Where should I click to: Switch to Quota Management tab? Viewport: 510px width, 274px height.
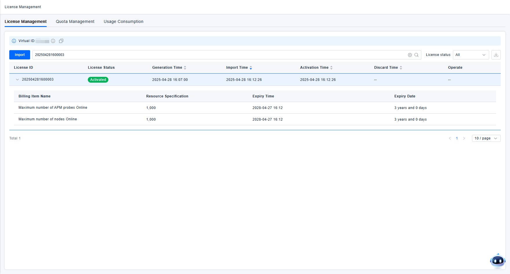[x=75, y=21]
